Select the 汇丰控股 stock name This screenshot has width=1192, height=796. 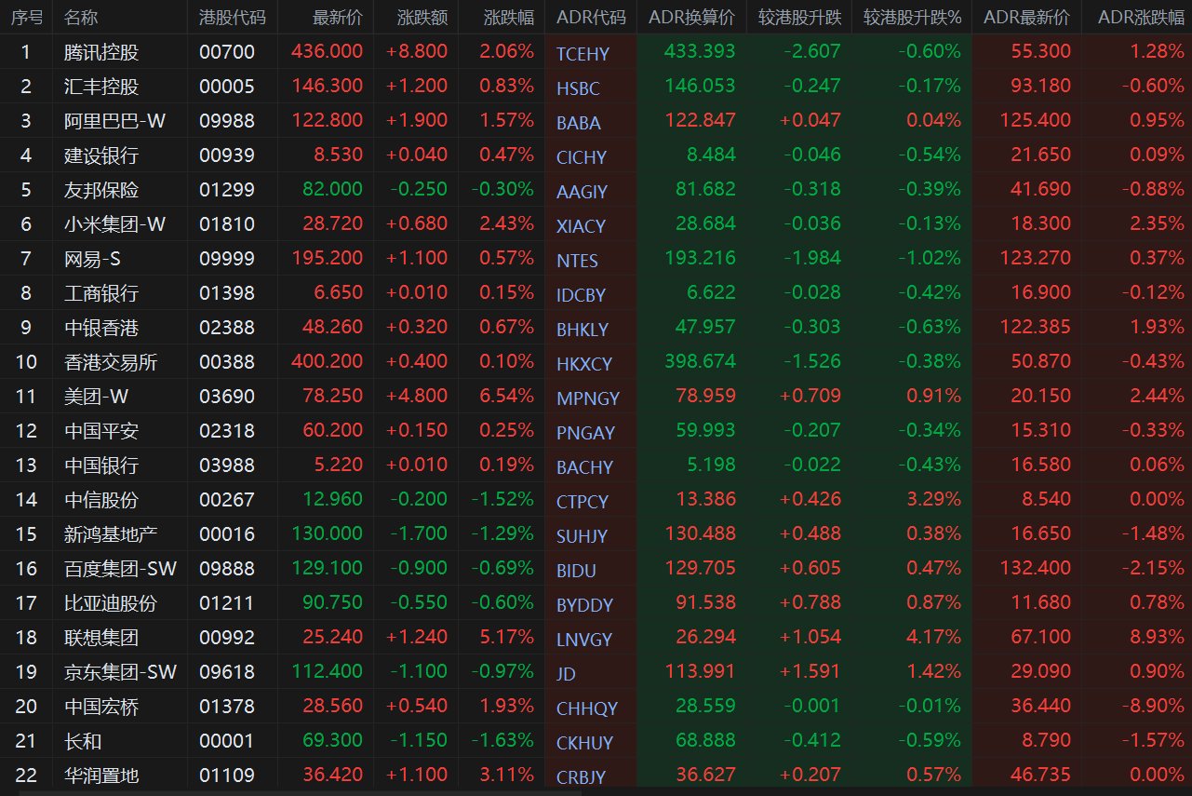102,87
